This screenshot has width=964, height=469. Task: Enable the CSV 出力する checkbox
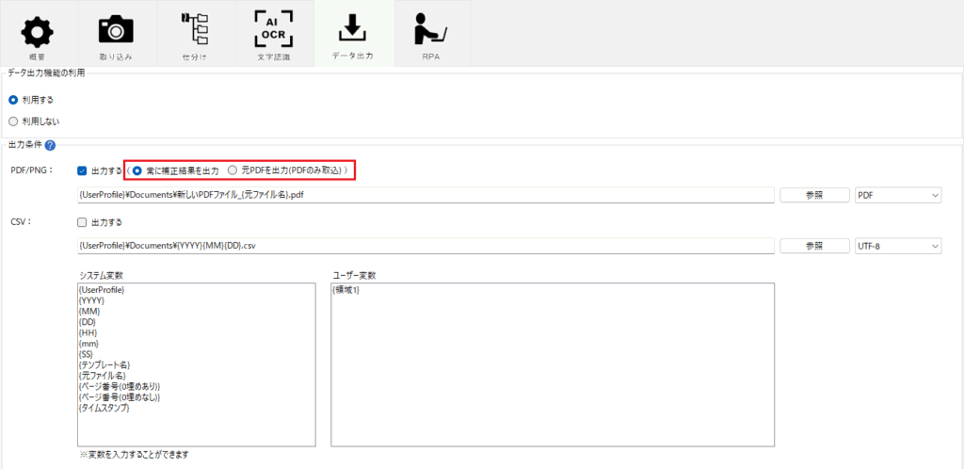[x=82, y=222]
